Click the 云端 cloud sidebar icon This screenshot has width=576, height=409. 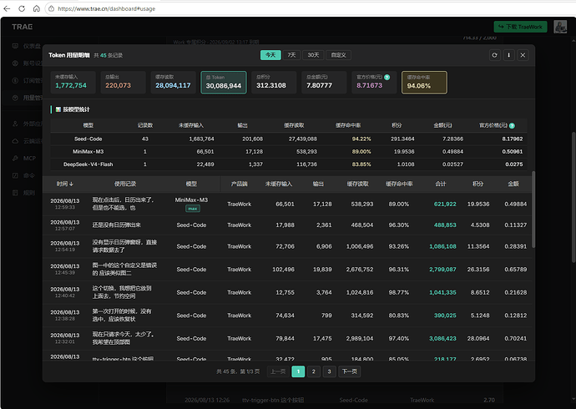[x=15, y=141]
